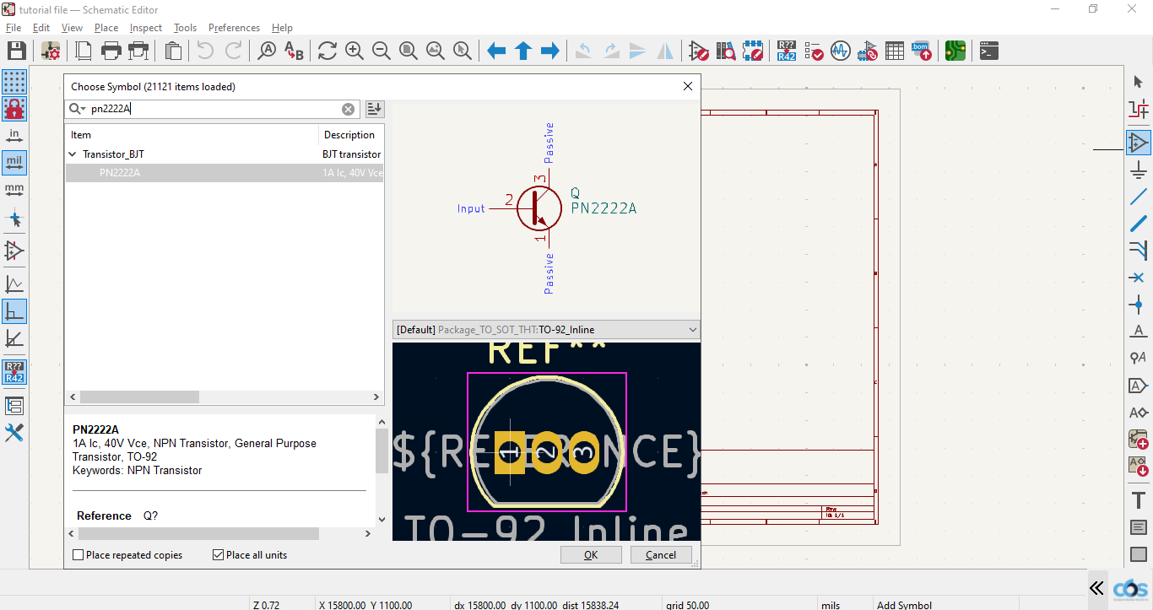Image resolution: width=1153 pixels, height=610 pixels.
Task: Select the PN2222A symbol row
Action: pos(225,173)
